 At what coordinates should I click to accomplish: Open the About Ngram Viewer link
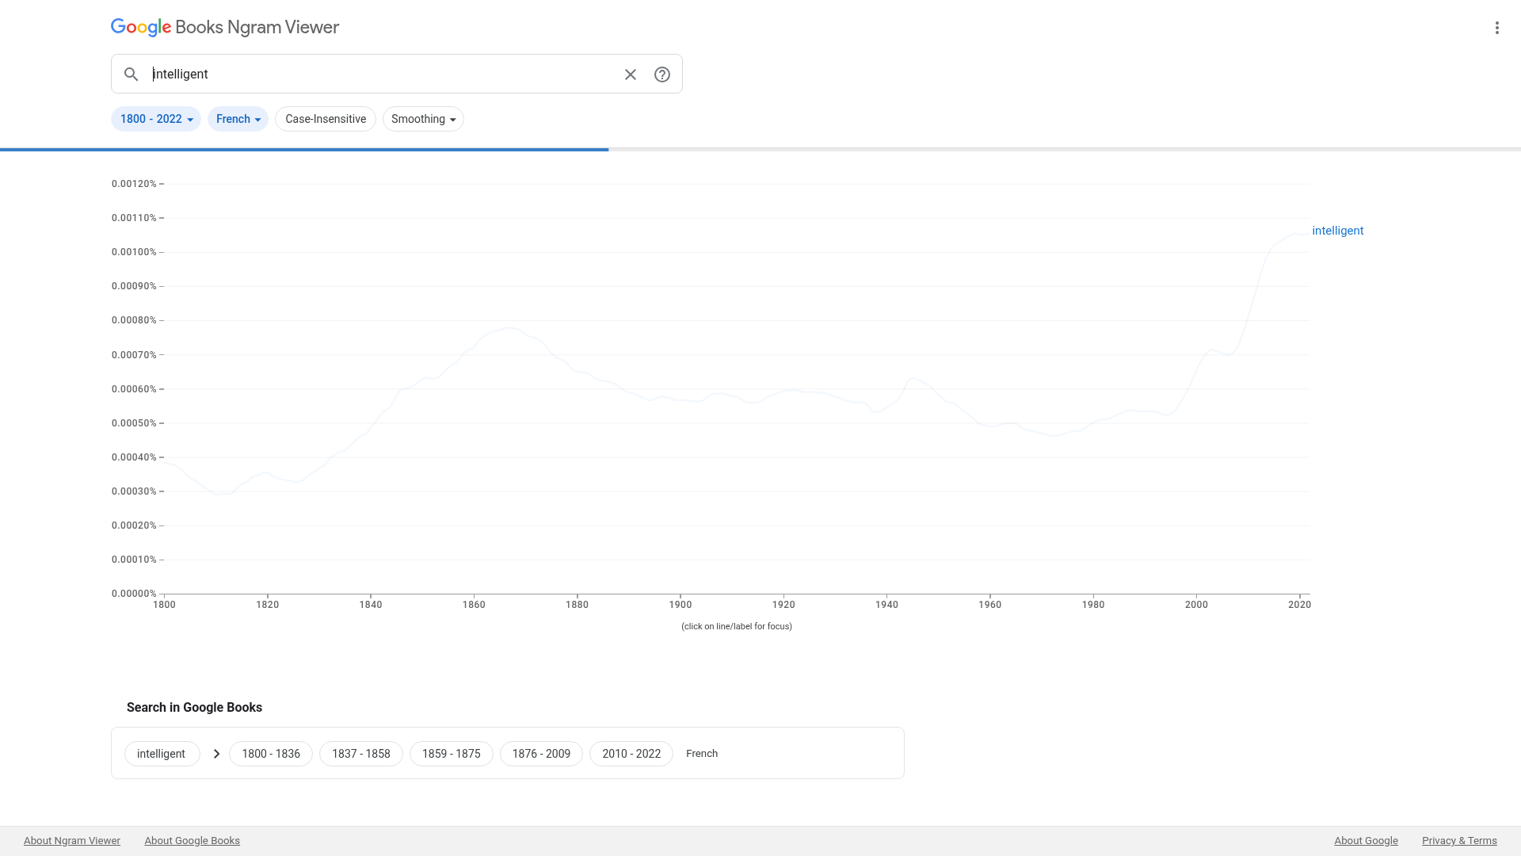[72, 841]
